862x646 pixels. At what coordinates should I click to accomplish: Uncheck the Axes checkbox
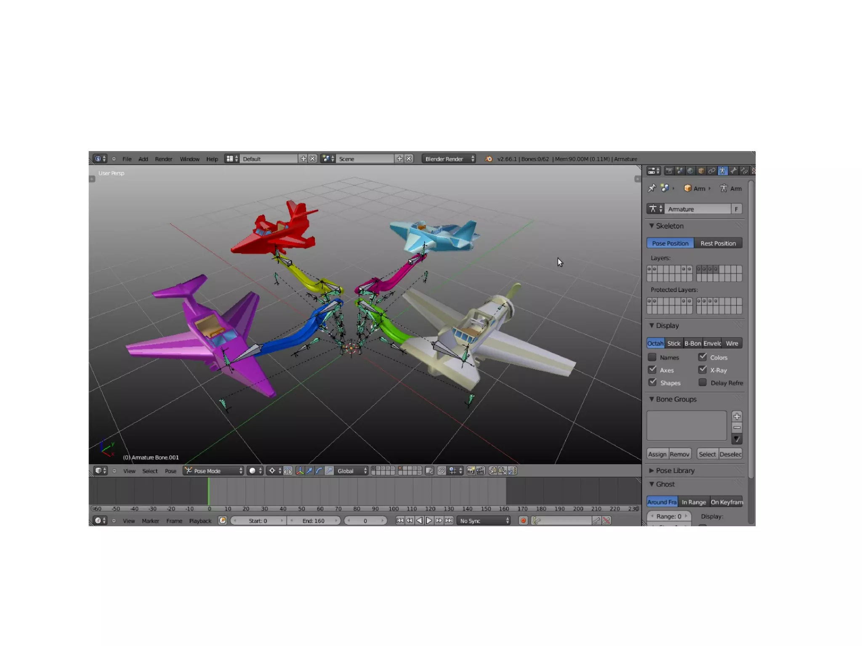point(652,370)
